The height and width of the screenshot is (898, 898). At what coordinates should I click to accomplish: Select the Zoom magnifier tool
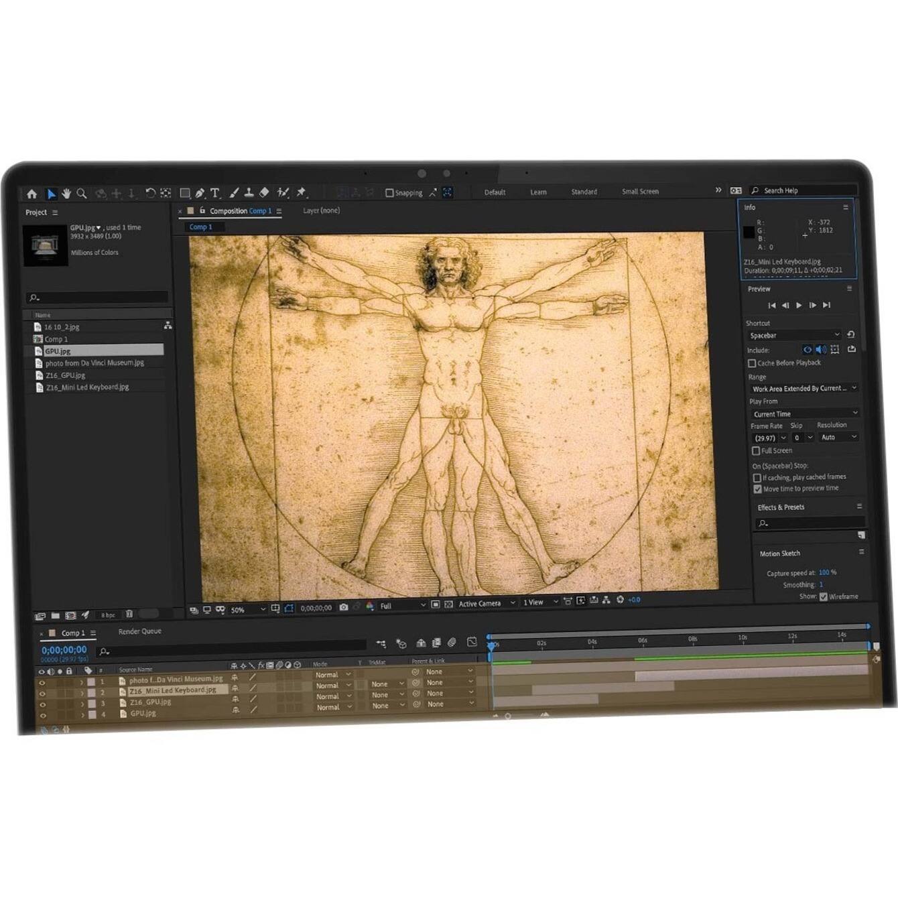[x=82, y=194]
